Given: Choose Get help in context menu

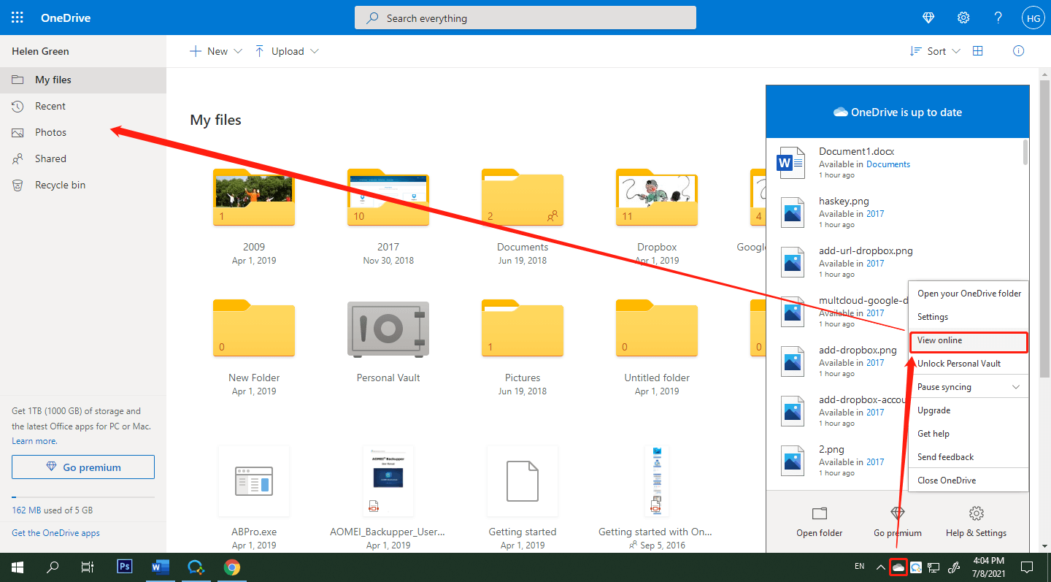Looking at the screenshot, I should coord(969,434).
